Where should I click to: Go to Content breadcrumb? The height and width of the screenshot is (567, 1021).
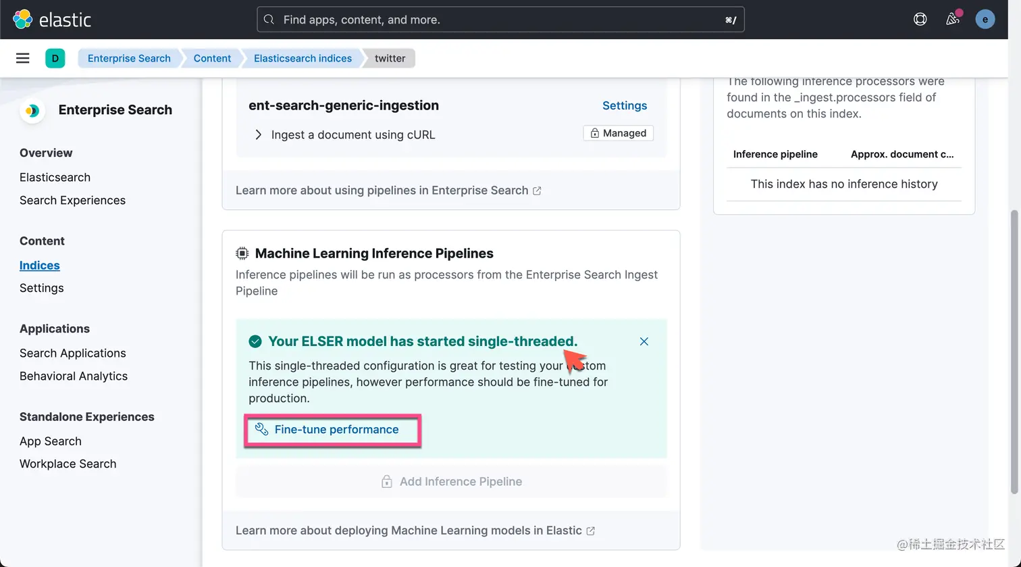(212, 58)
